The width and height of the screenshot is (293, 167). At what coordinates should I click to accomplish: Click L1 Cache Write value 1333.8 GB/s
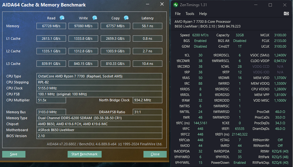click(x=84, y=39)
